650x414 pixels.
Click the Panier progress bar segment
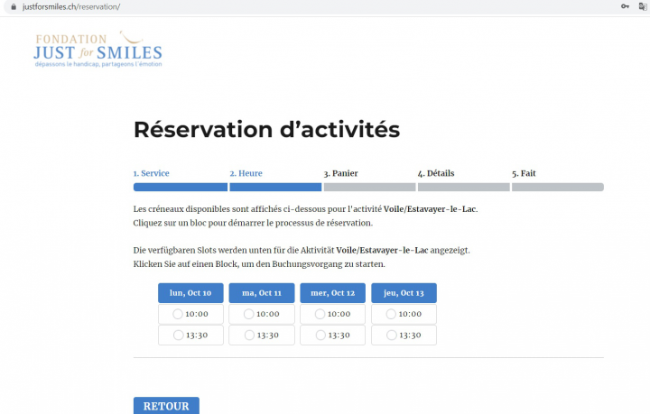(x=370, y=187)
